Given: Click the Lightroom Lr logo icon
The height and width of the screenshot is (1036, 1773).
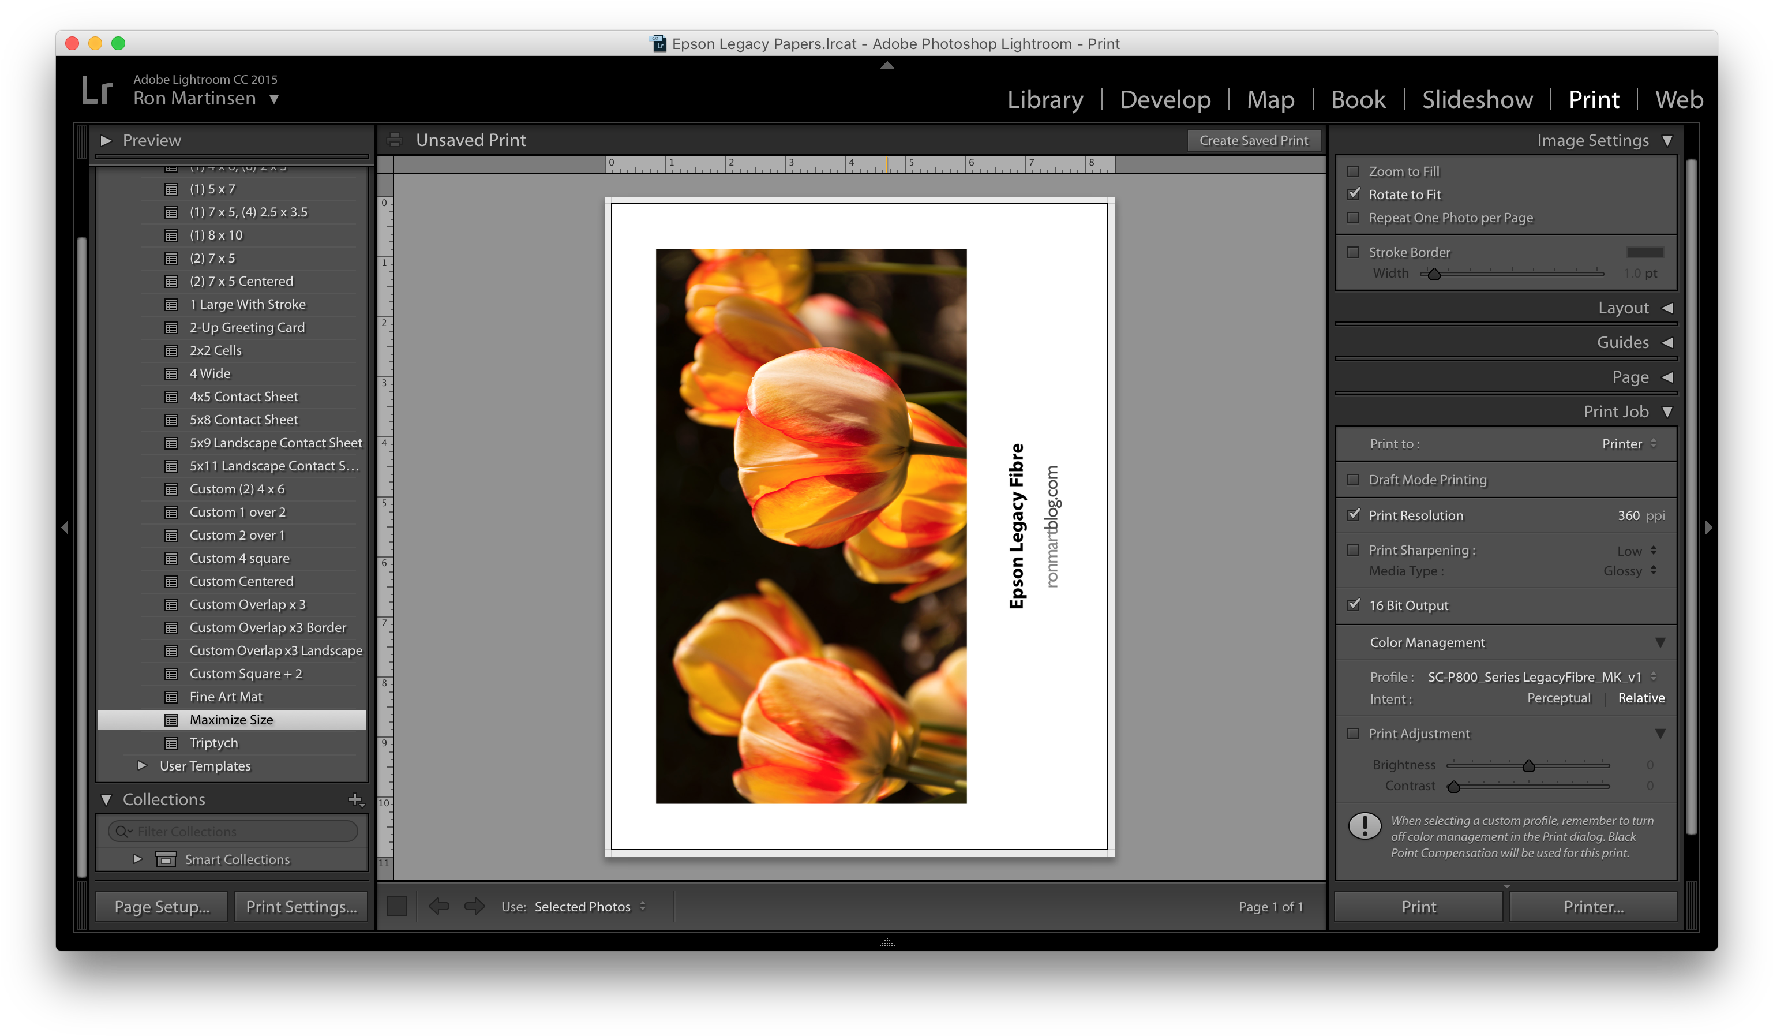Looking at the screenshot, I should [97, 90].
